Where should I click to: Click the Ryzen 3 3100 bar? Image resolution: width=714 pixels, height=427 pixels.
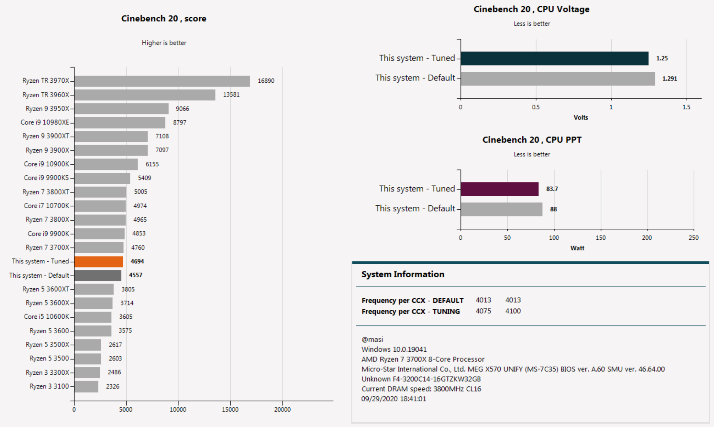coord(86,386)
